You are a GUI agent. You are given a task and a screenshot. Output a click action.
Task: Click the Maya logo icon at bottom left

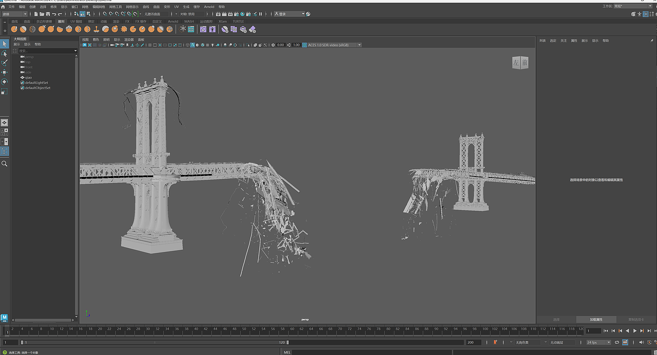pyautogui.click(x=5, y=318)
